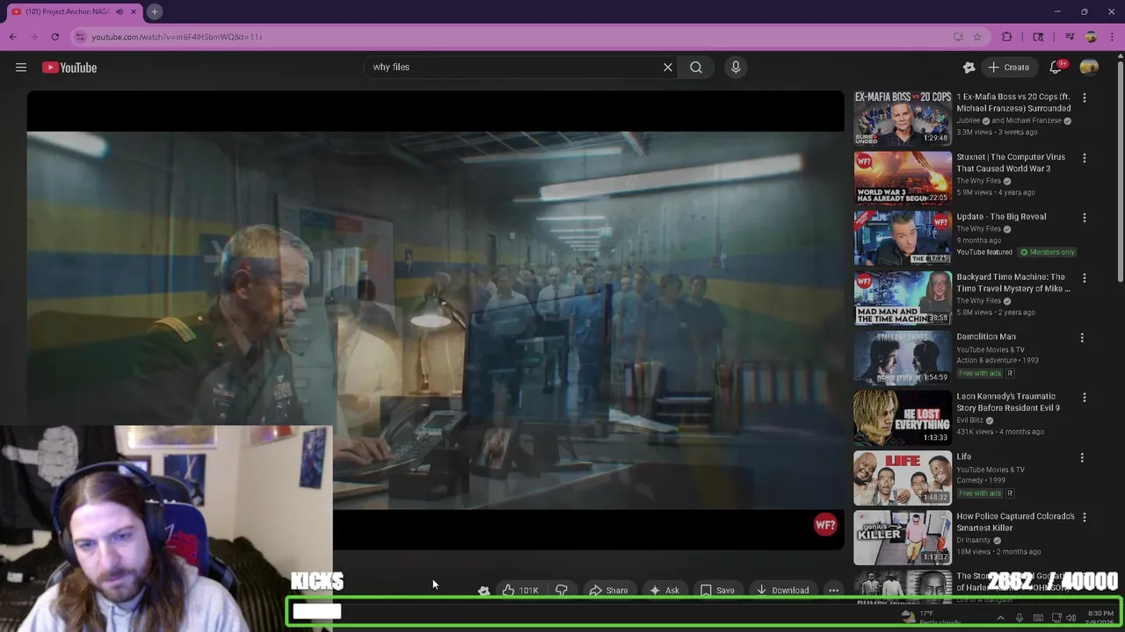
Task: Go back using the browser back arrow
Action: pyautogui.click(x=12, y=37)
